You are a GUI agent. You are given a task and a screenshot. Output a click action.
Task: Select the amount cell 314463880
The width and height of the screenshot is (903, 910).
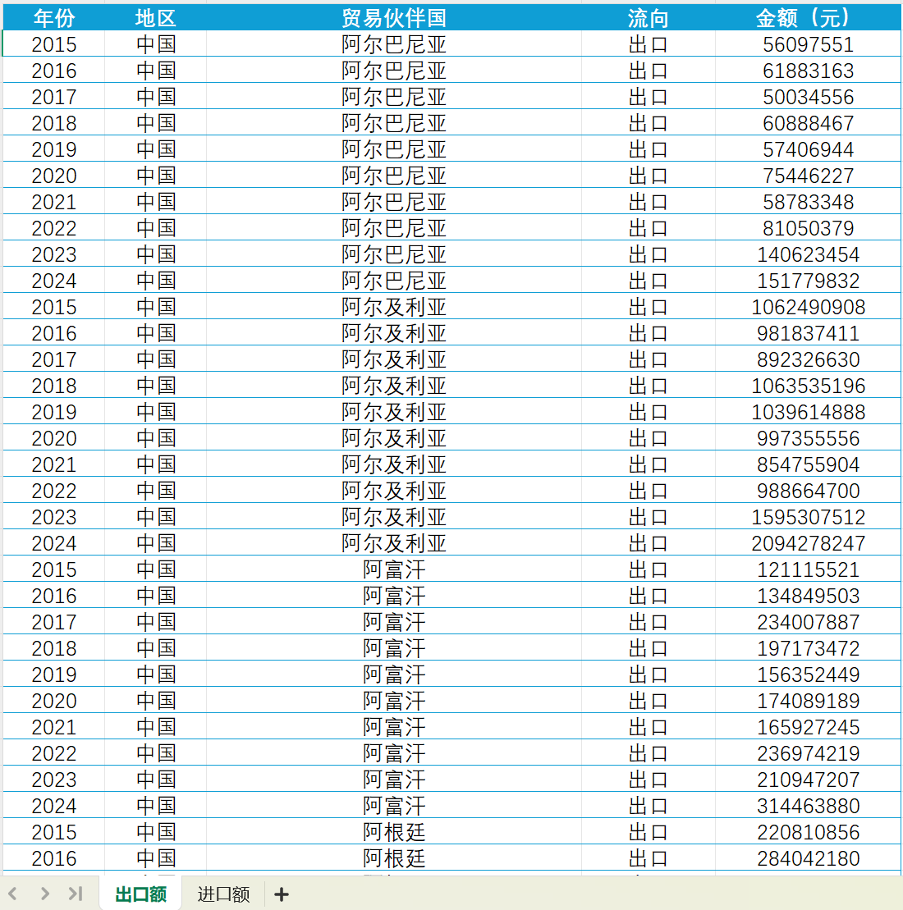pyautogui.click(x=808, y=806)
